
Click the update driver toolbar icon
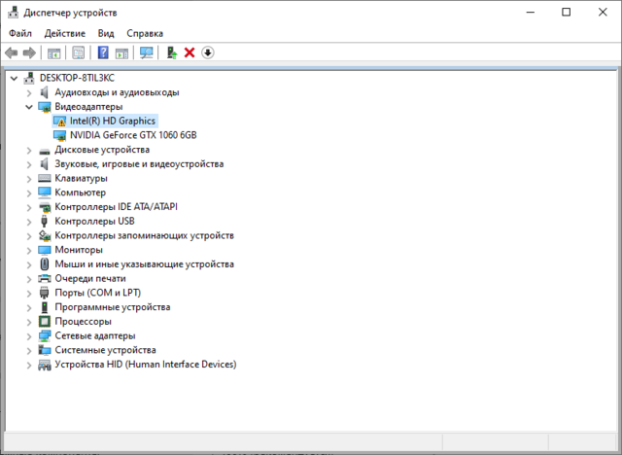click(171, 52)
